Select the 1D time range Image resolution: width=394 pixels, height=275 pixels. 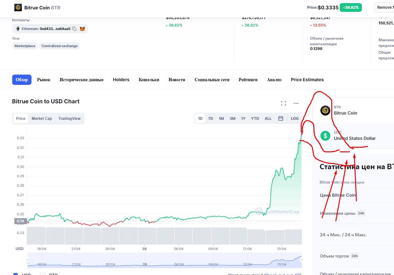click(x=200, y=119)
